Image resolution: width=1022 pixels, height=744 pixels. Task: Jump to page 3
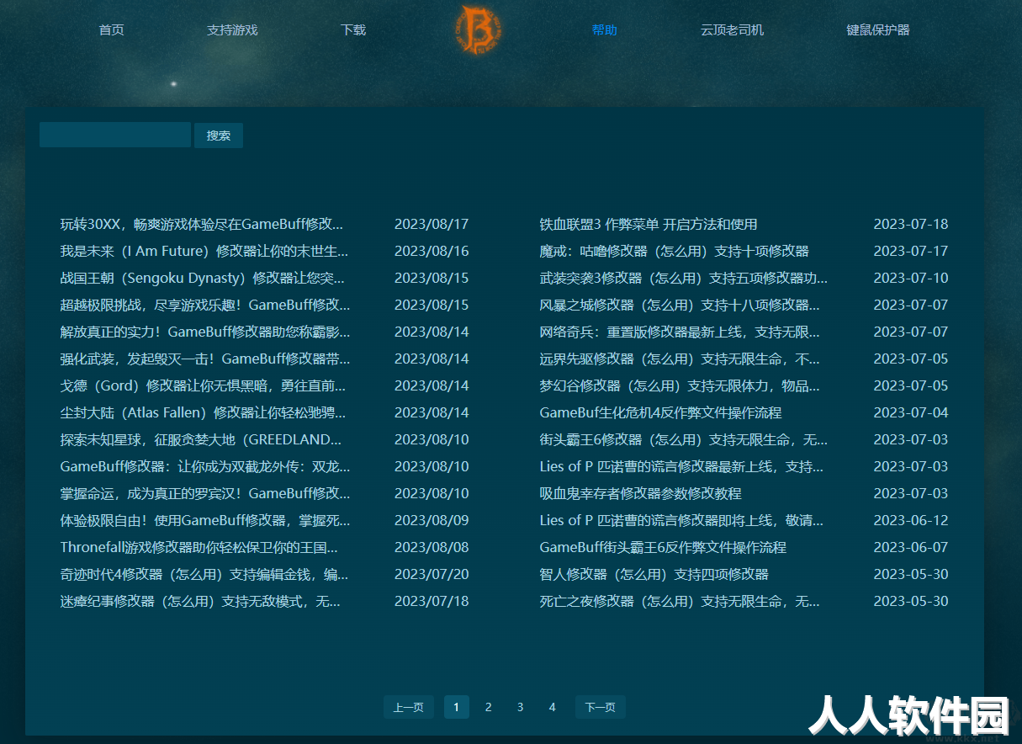(521, 707)
